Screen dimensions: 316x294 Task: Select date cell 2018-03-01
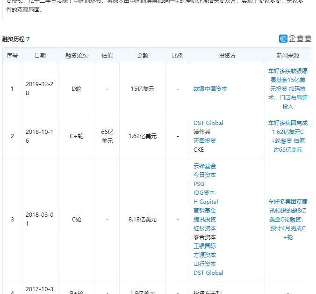(40, 220)
